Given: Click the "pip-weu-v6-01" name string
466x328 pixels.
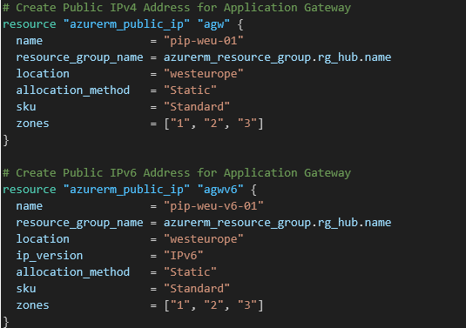Looking at the screenshot, I should 213,205.
